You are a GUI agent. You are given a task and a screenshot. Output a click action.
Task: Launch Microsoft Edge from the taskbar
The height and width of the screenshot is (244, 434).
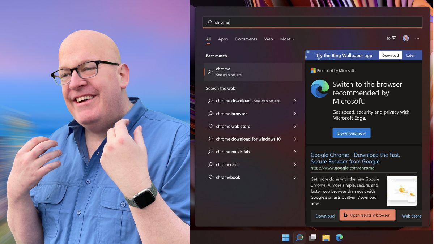tap(339, 237)
